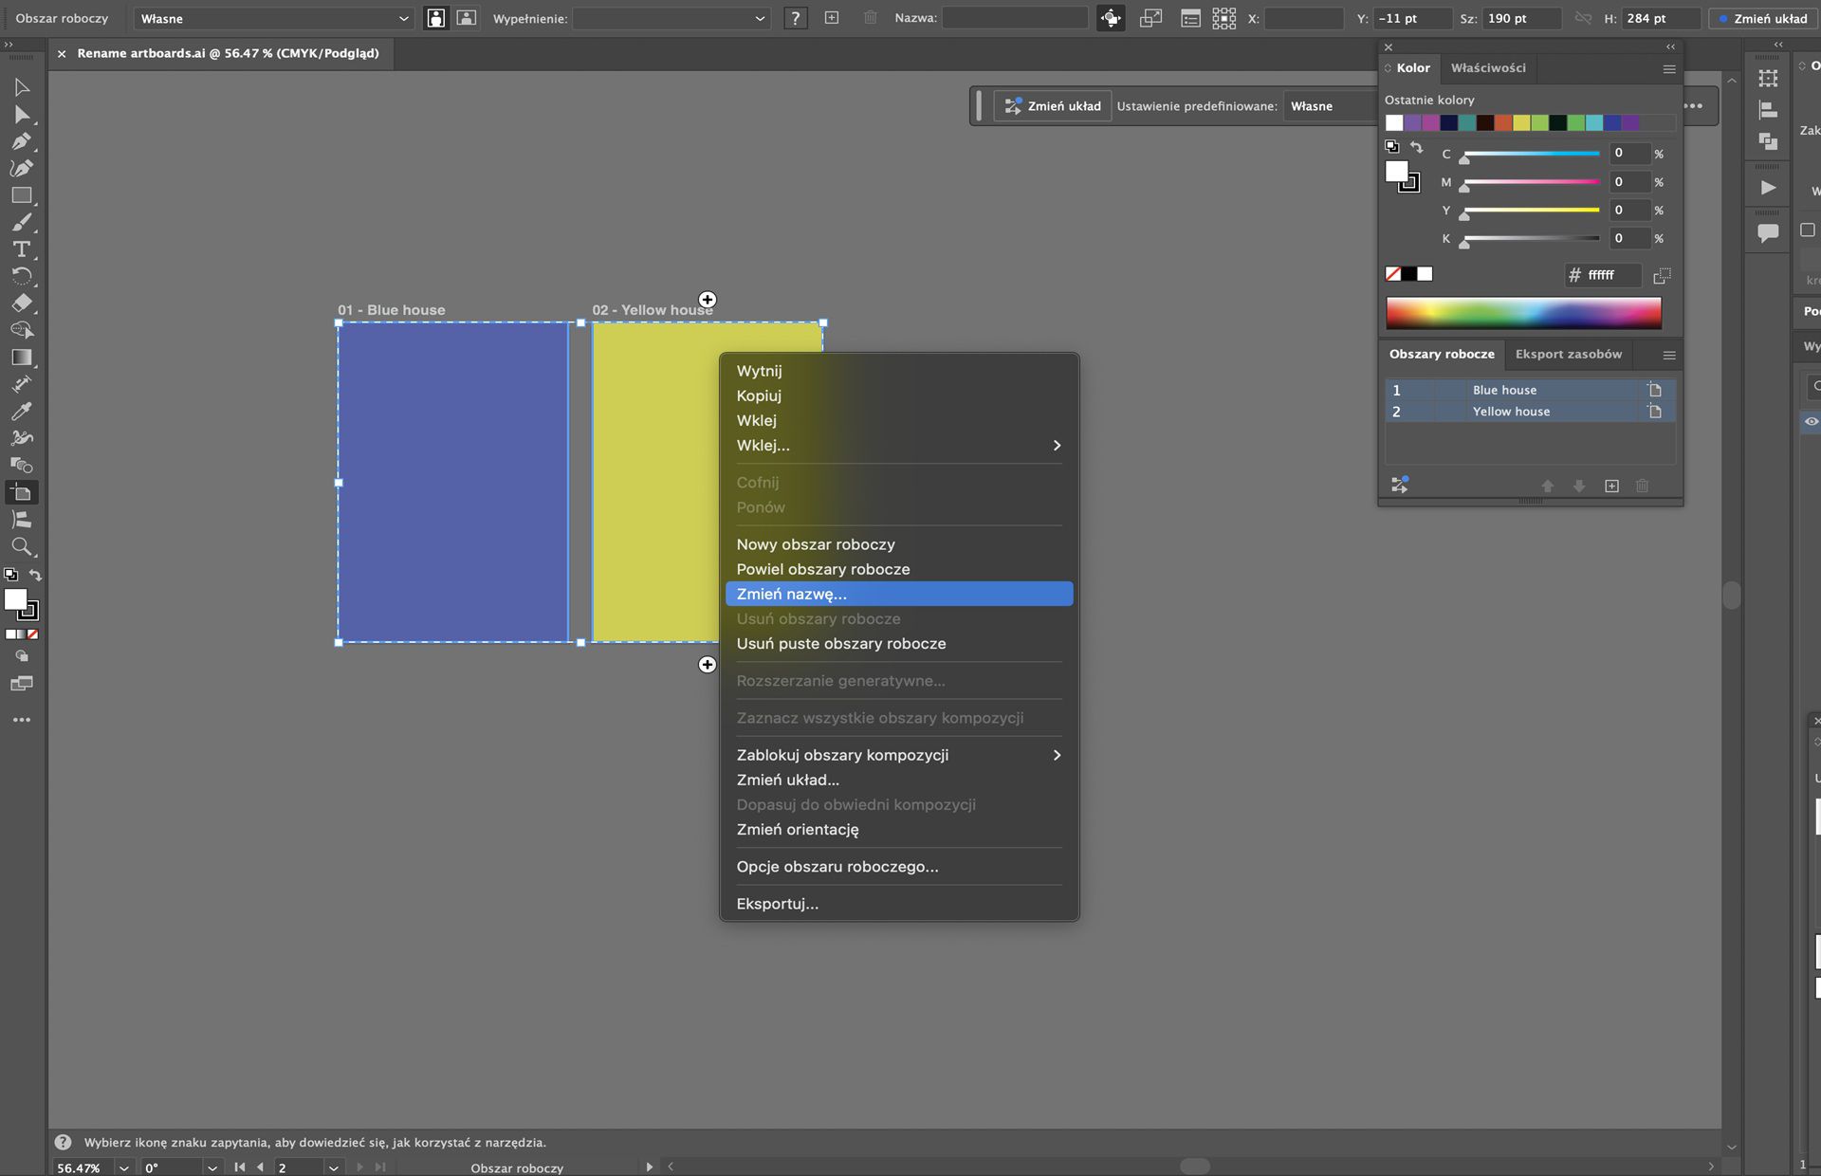The width and height of the screenshot is (1821, 1176).
Task: Click the delete artboard trash icon in panel
Action: pyautogui.click(x=1642, y=486)
